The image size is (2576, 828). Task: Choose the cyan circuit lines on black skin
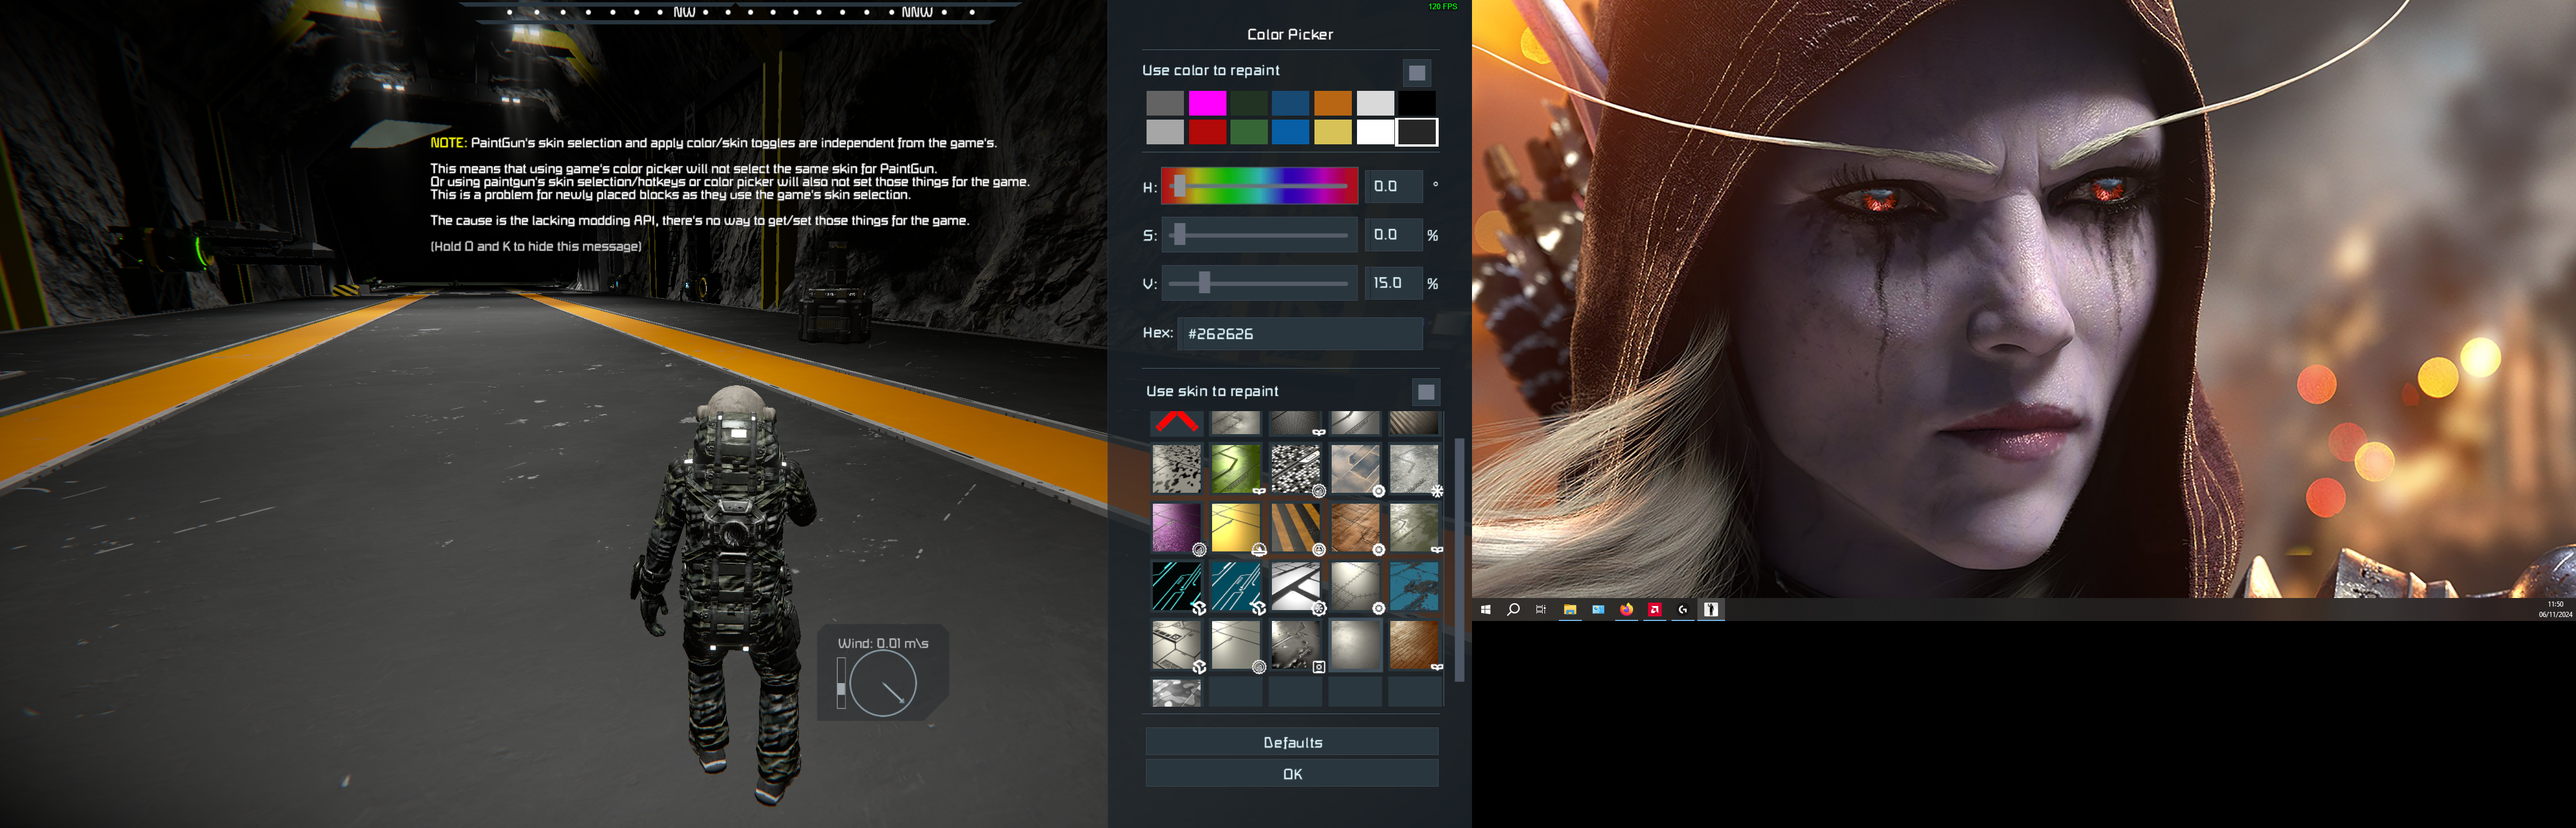point(1176,586)
